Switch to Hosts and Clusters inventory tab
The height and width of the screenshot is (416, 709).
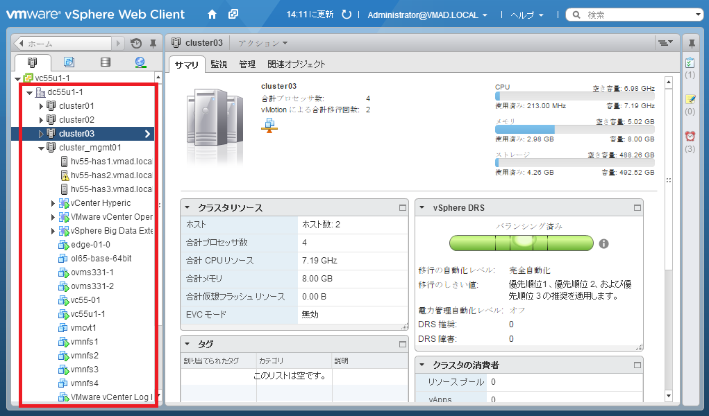pos(33,62)
